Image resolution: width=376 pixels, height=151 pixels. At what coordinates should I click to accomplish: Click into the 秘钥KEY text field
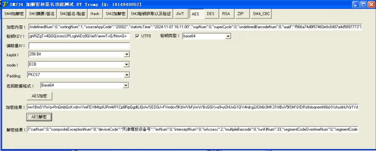(x=79, y=36)
